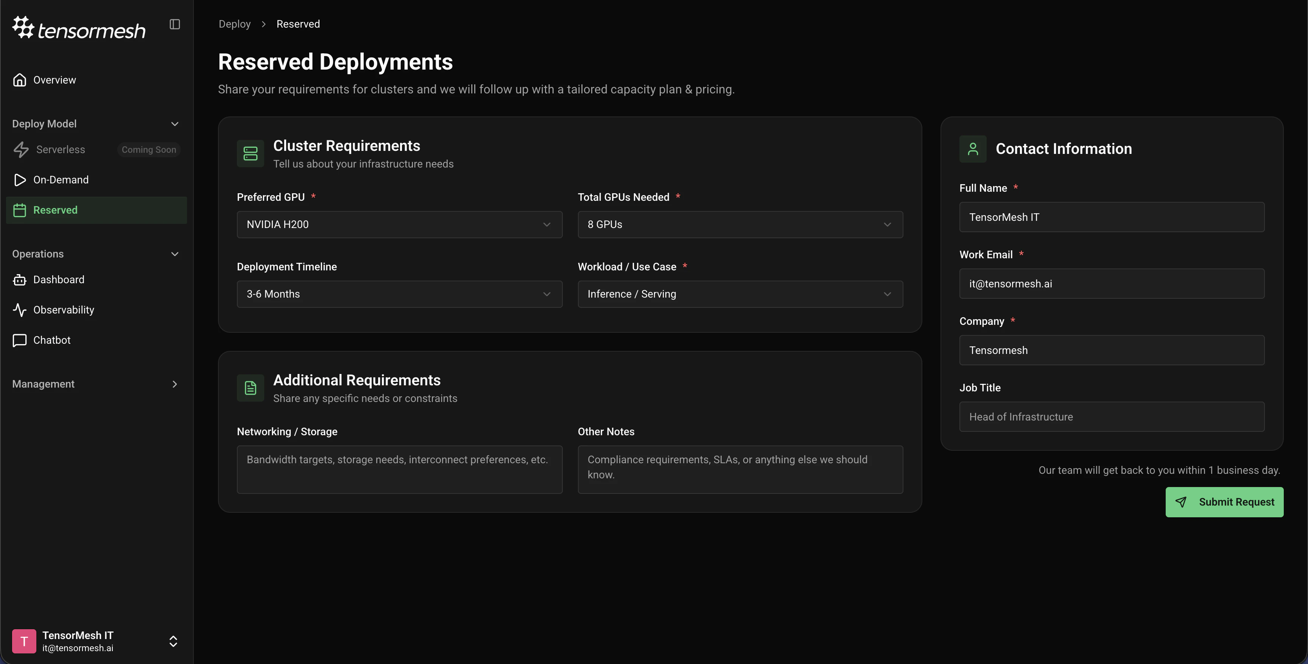
Task: Click the tensormesh logo icon
Action: (x=23, y=27)
